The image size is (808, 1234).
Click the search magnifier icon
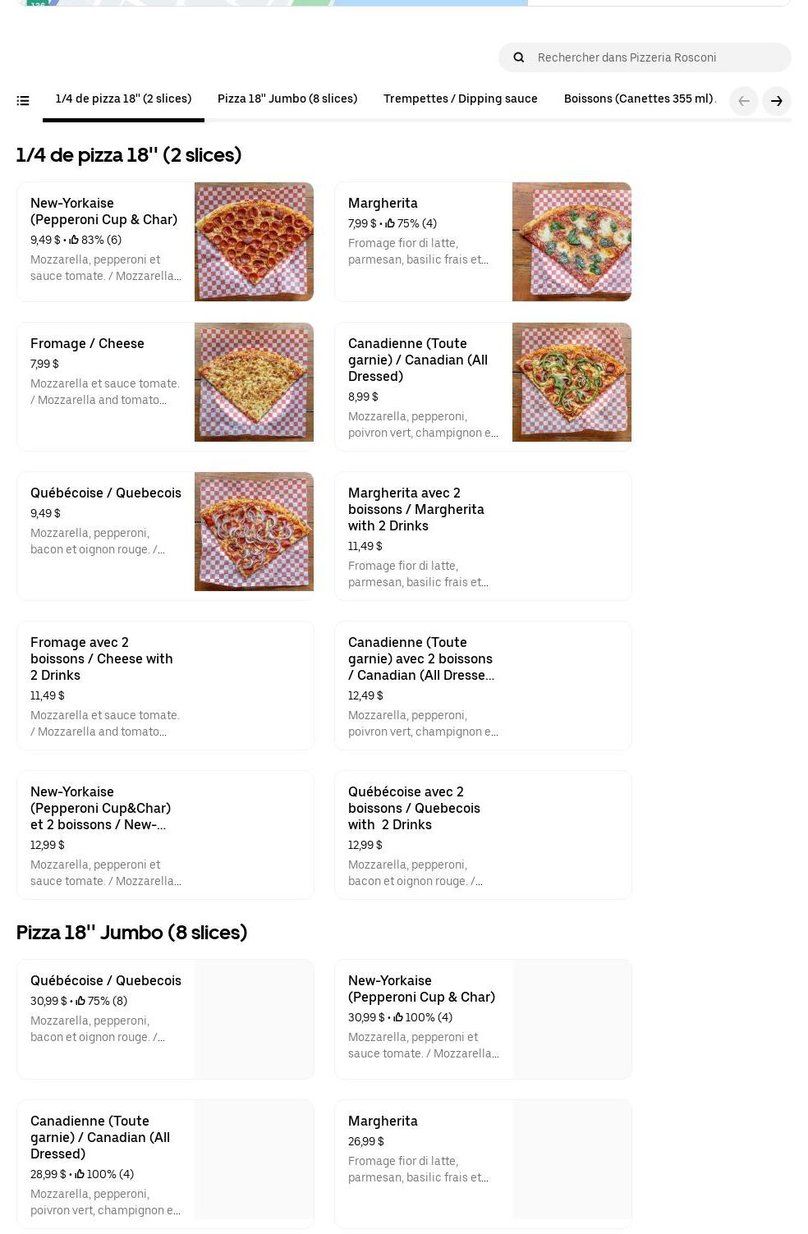pos(519,57)
